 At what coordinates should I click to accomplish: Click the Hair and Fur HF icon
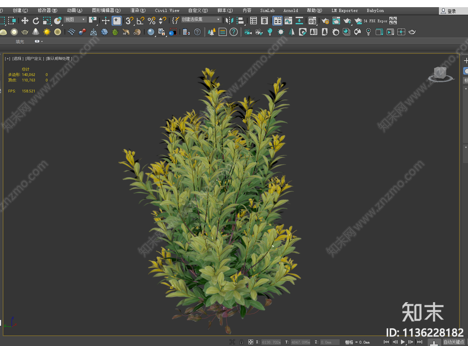coord(126,32)
